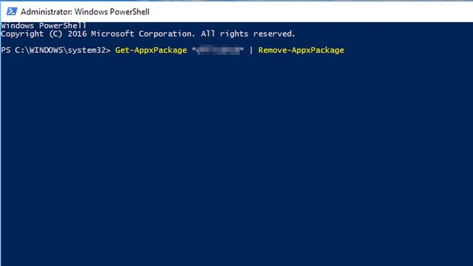
Task: Click the '(C)' symbol in copyright line
Action: pyautogui.click(x=55, y=34)
